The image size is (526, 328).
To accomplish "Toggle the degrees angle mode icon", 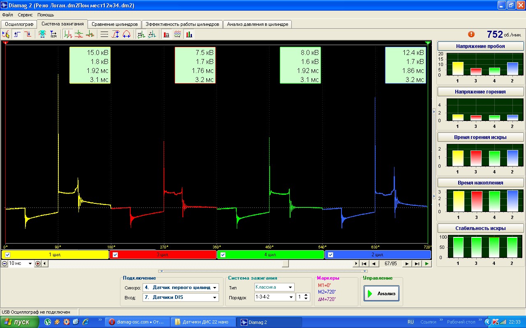I will 152,34.
